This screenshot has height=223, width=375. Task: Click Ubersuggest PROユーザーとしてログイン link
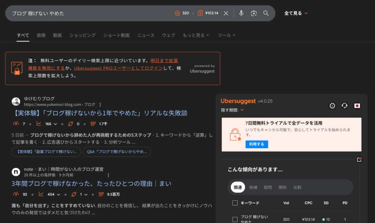[118, 68]
